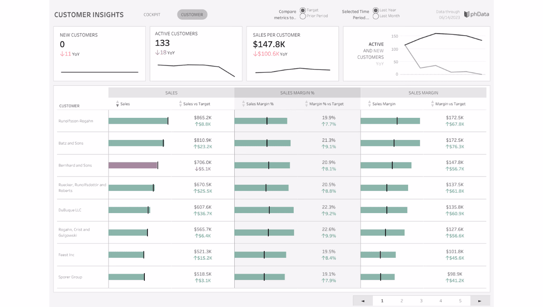Viewport: 543px width, 307px height.
Task: Sort by Sales vs Target icon
Action: point(181,104)
